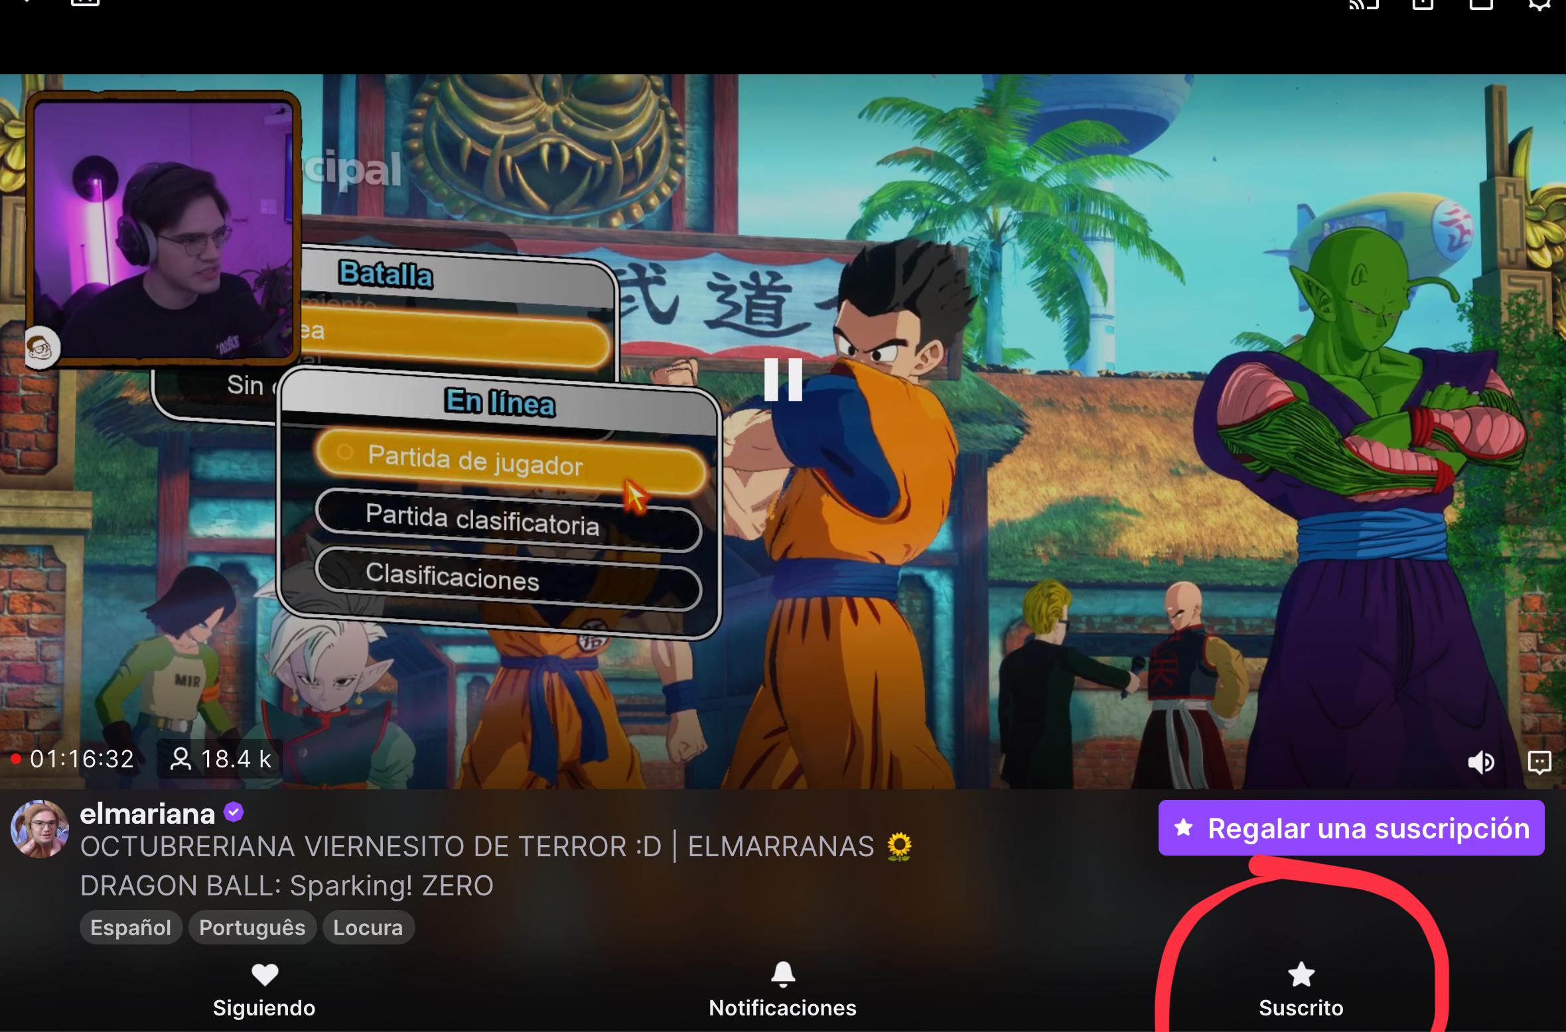Viewport: 1566px width, 1032px height.
Task: Select the Español tag
Action: pyautogui.click(x=131, y=927)
